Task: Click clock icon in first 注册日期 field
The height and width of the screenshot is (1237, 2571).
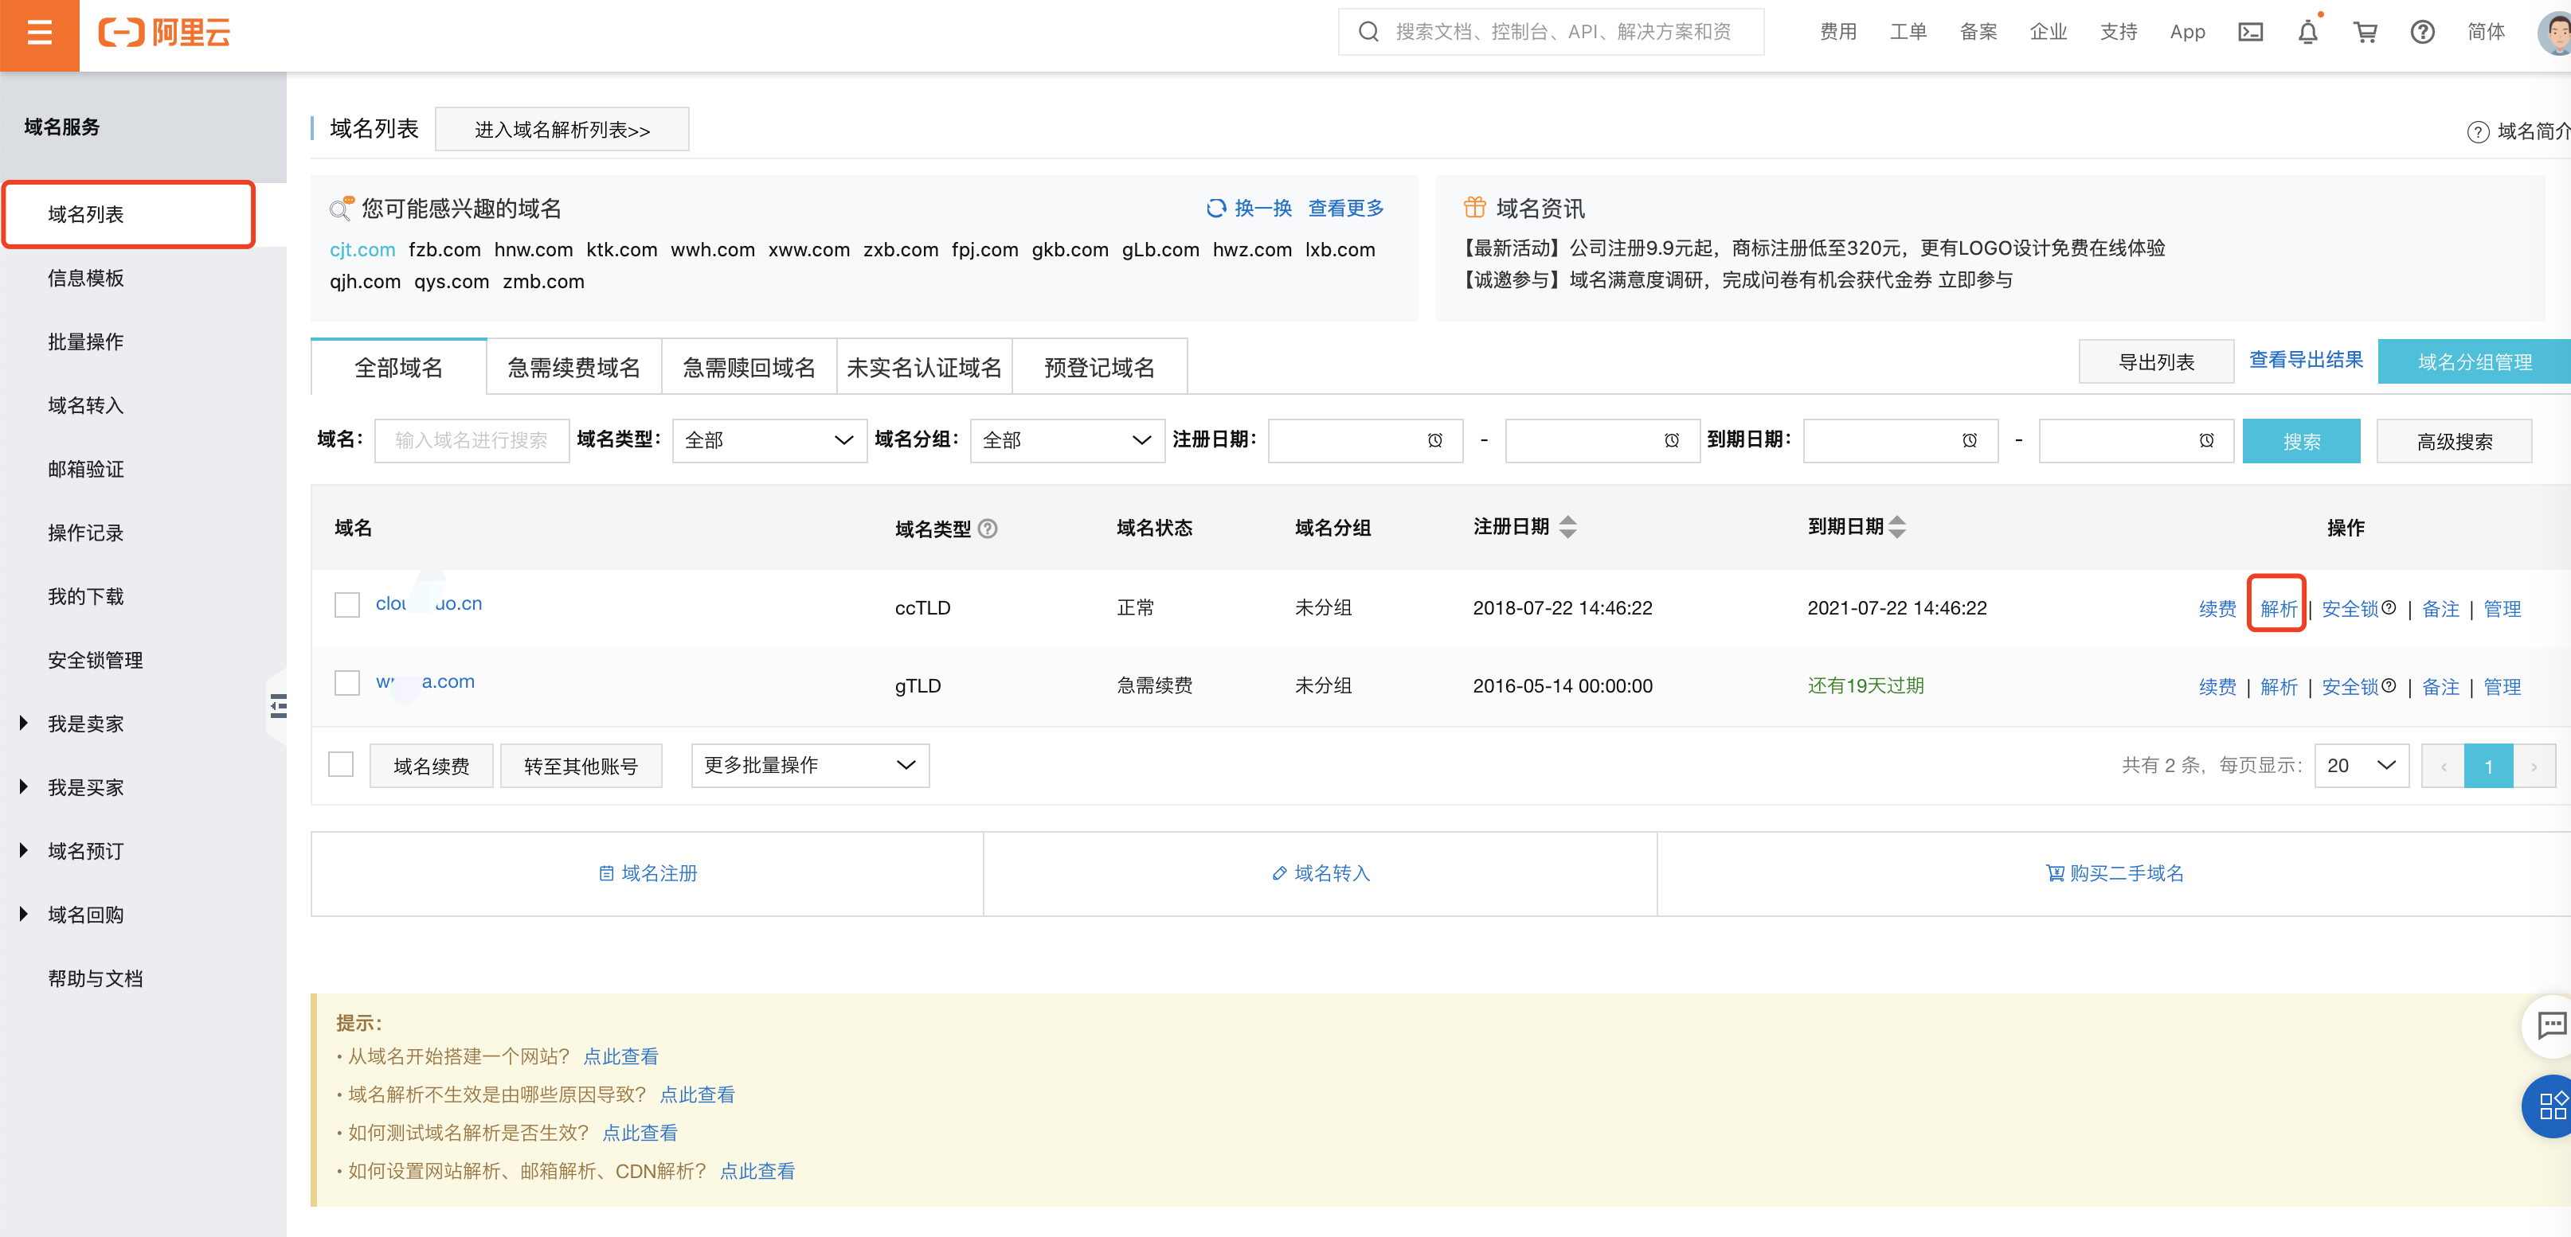Action: tap(1434, 440)
